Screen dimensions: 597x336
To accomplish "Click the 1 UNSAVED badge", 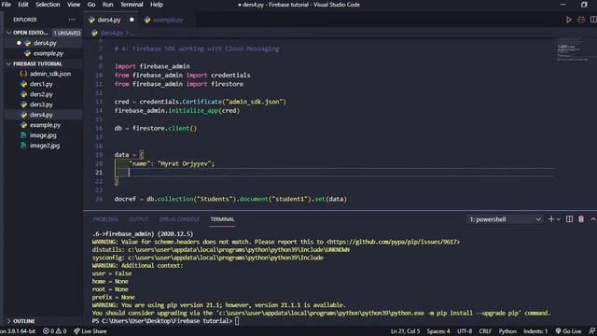I will pyautogui.click(x=67, y=34).
